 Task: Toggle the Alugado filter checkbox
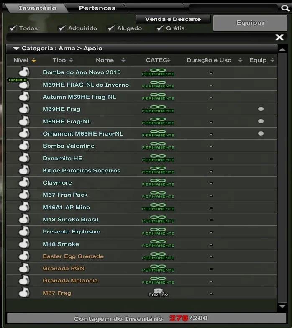pos(111,28)
